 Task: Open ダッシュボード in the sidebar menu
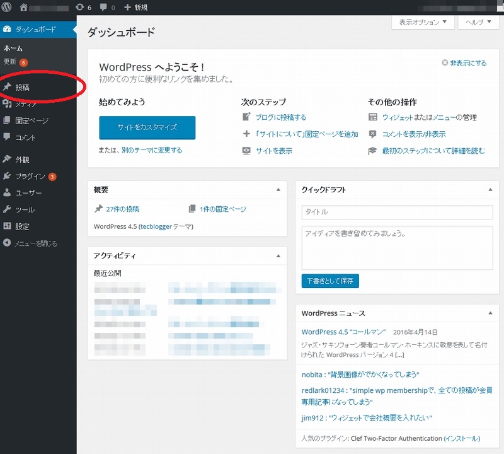pos(38,30)
